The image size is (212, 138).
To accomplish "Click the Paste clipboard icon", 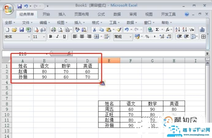I will tap(108, 30).
